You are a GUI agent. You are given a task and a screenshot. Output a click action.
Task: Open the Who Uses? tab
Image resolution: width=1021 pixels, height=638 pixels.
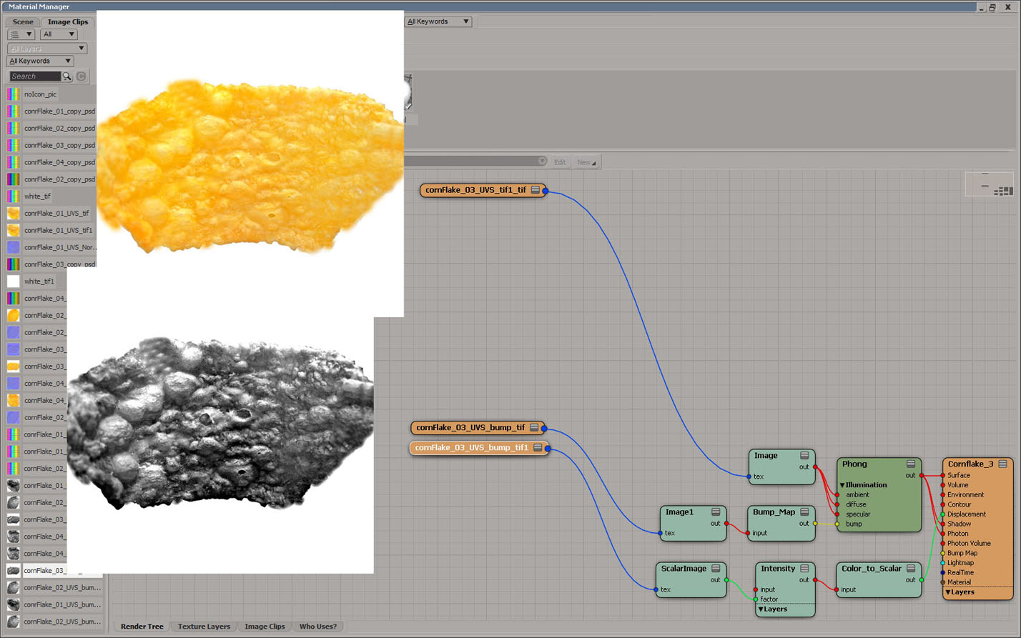coord(317,627)
